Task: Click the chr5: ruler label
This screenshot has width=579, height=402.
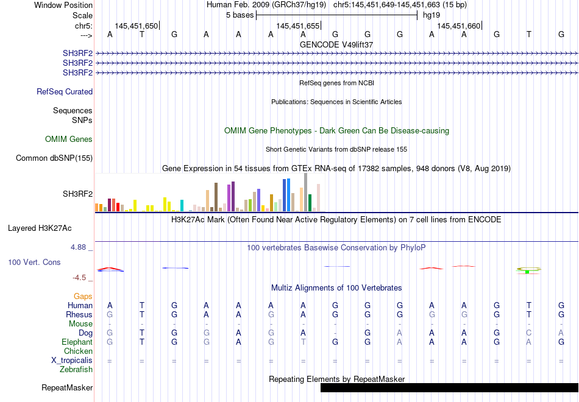Action: pos(83,26)
